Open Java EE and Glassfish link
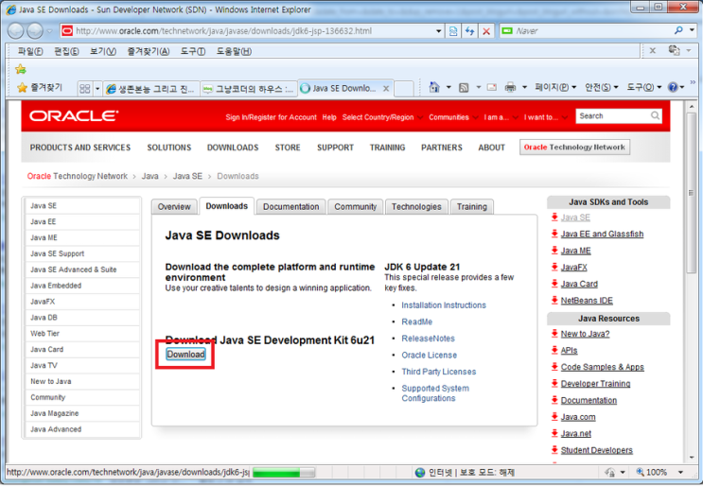The width and height of the screenshot is (703, 487). [x=602, y=234]
